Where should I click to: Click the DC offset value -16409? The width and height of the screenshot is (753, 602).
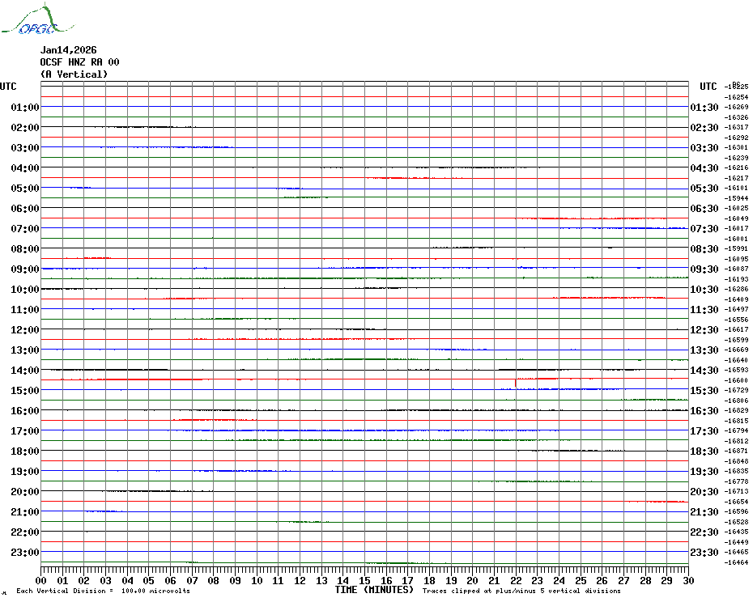[x=736, y=299]
